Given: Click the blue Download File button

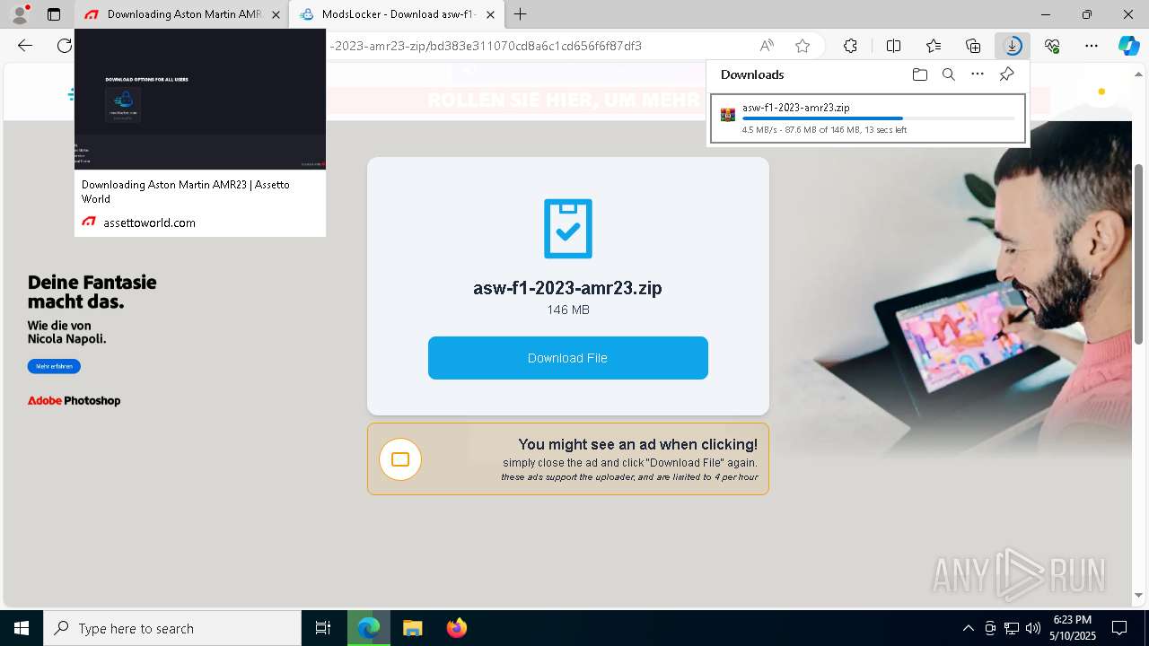Looking at the screenshot, I should point(567,358).
